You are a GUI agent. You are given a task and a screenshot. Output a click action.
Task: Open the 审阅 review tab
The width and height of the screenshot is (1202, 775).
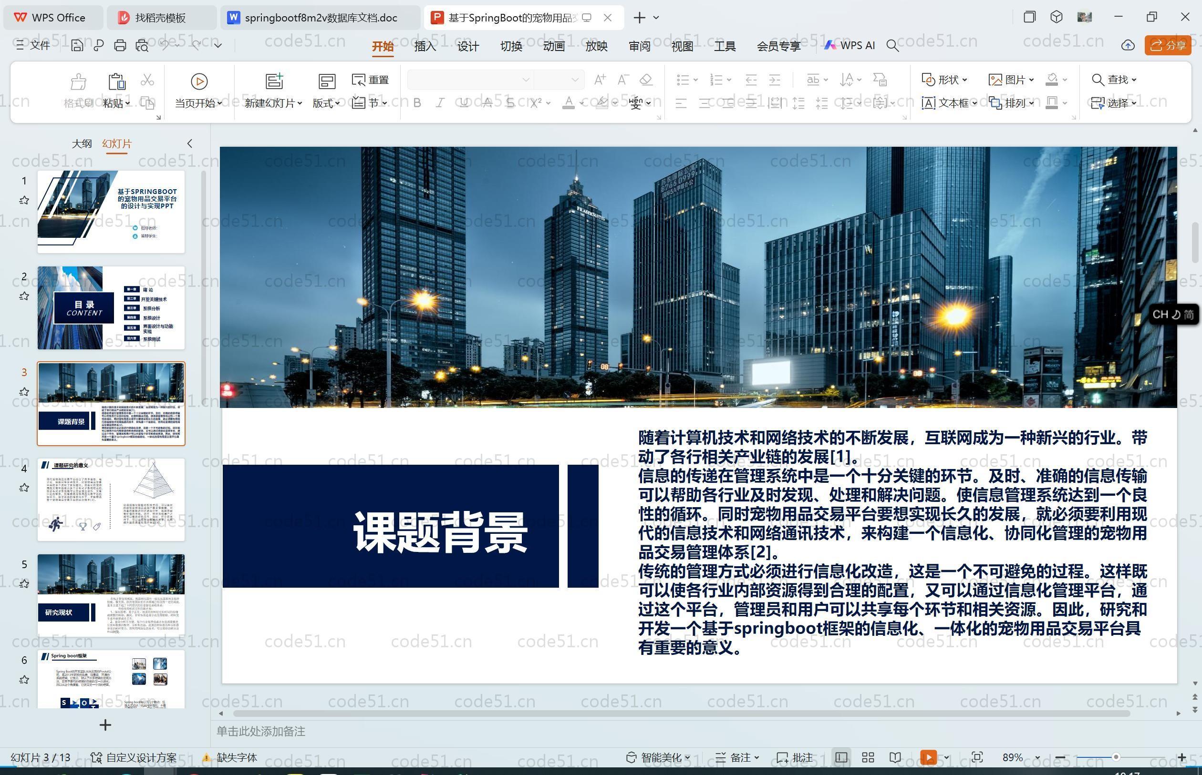640,46
